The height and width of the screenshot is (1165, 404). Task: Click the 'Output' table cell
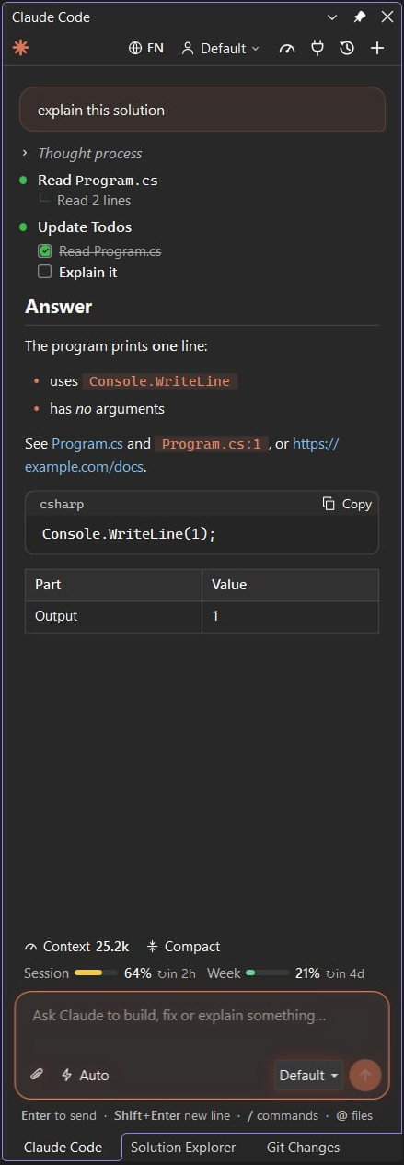pyautogui.click(x=113, y=616)
